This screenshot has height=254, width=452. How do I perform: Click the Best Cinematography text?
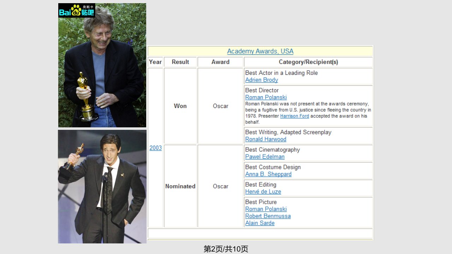coord(273,150)
